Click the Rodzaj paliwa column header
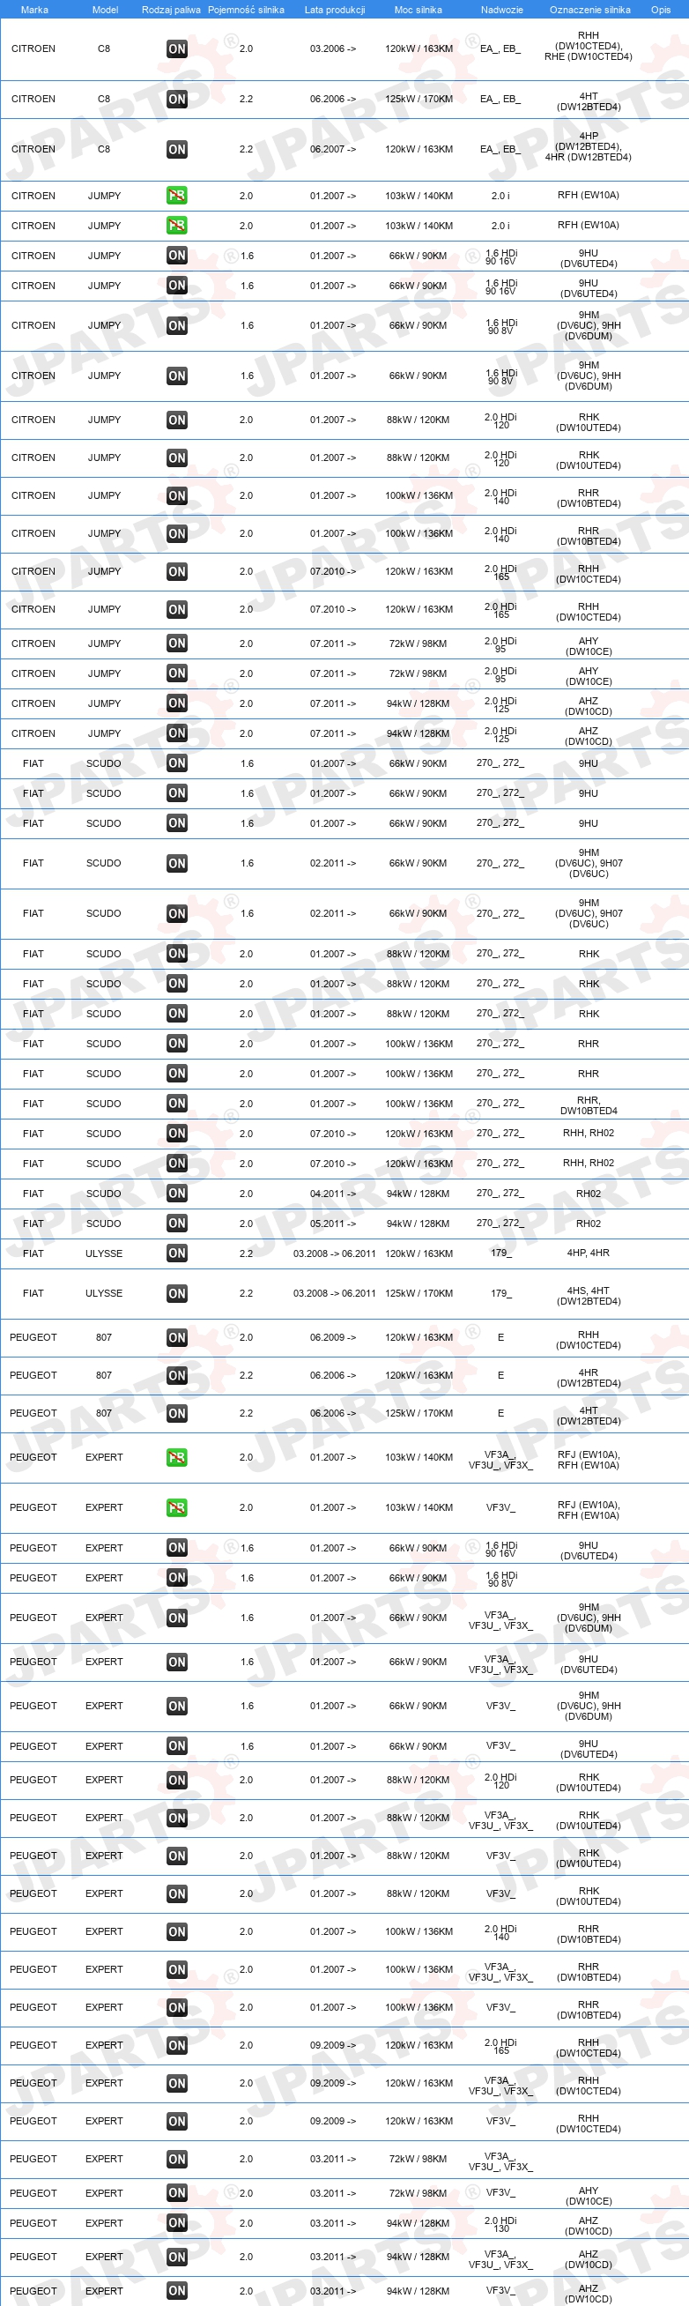Viewport: 689px width, 2306px height. coord(171,10)
